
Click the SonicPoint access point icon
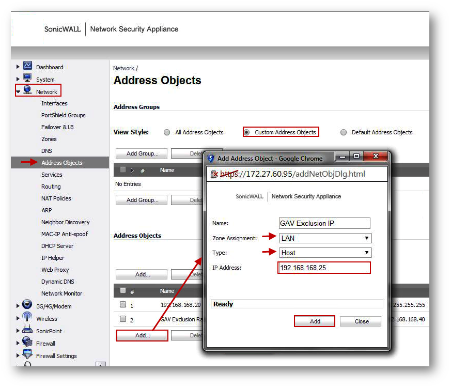27,330
